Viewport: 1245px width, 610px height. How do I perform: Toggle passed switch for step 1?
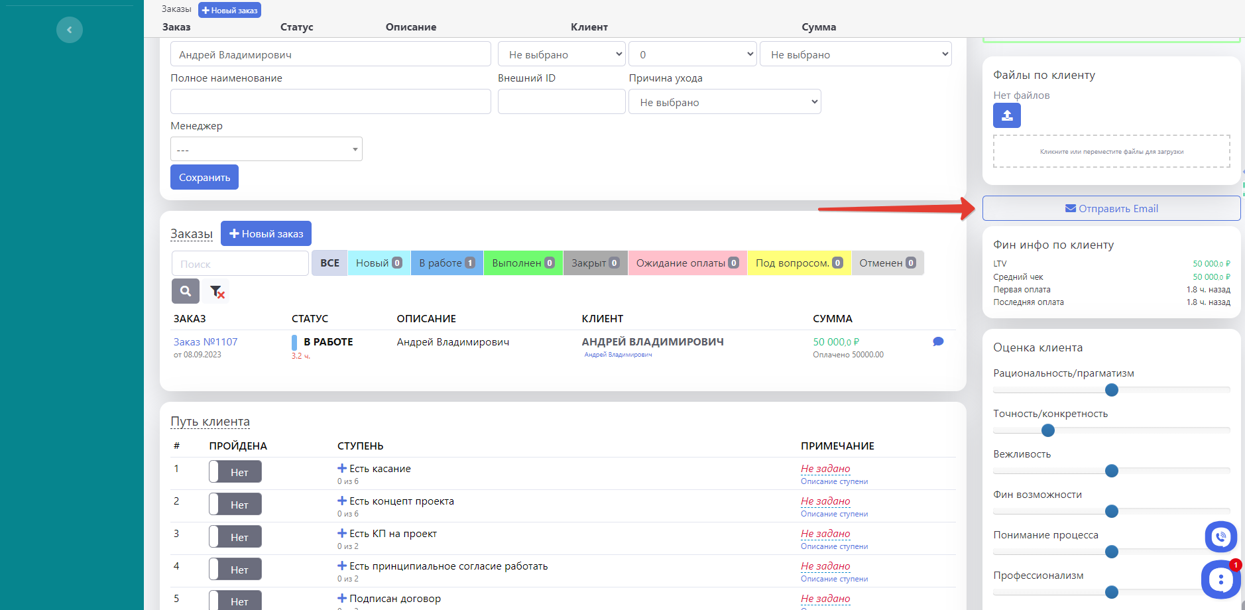click(235, 472)
